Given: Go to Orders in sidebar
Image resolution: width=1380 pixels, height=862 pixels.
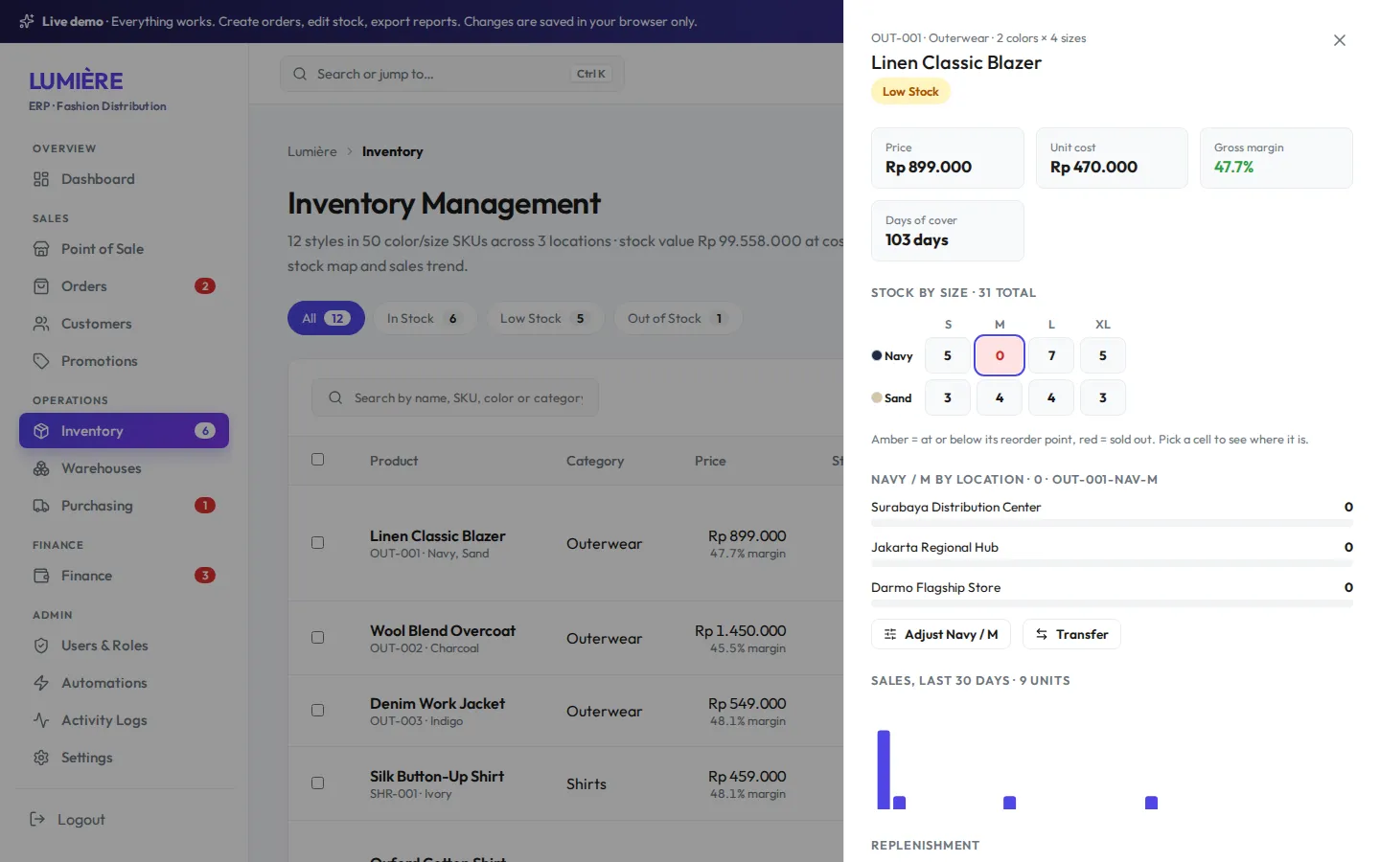Looking at the screenshot, I should [x=124, y=286].
